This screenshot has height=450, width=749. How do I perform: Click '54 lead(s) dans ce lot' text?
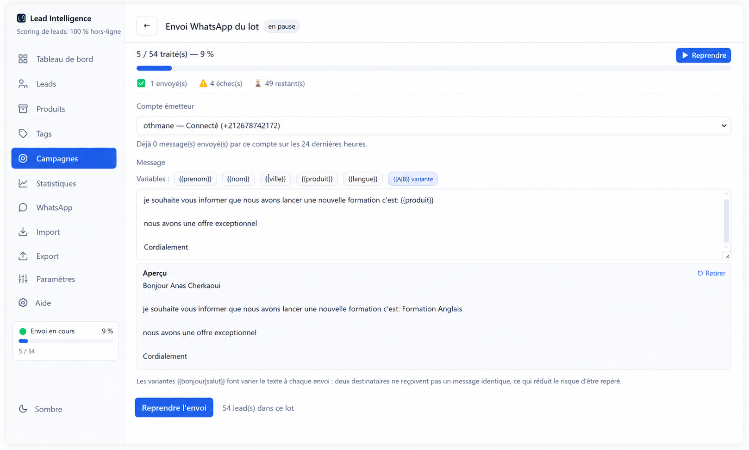pyautogui.click(x=258, y=408)
